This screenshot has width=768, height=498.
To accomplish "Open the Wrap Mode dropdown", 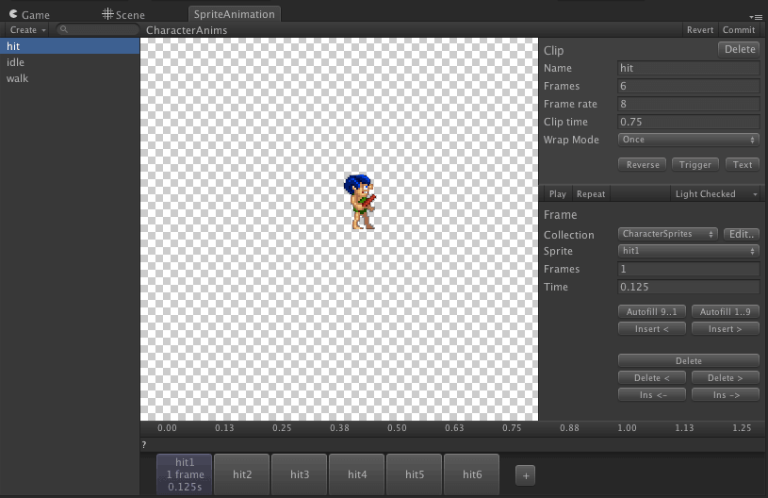I will [x=689, y=140].
